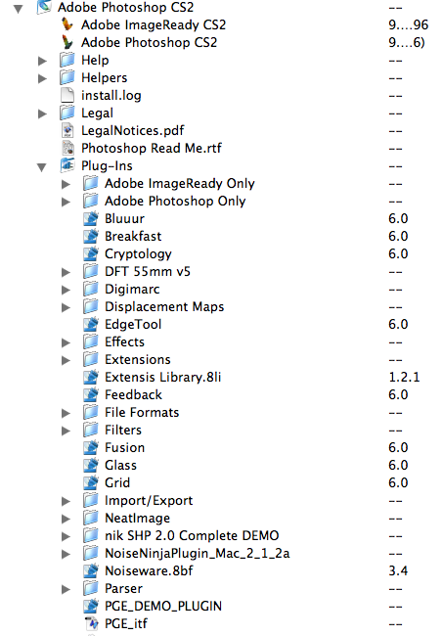Select the Cryptology plug-in icon
This screenshot has width=442, height=636.
point(91,254)
